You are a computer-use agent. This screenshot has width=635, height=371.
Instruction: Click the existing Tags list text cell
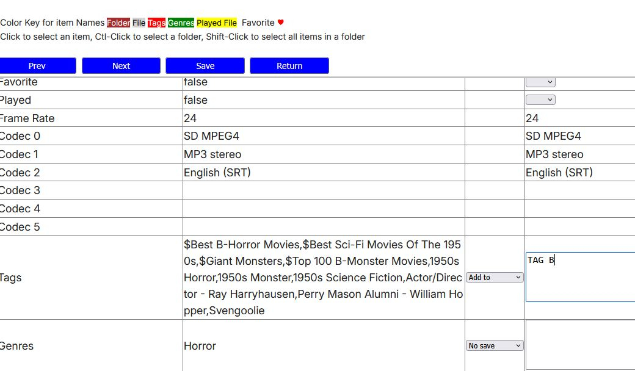324,278
